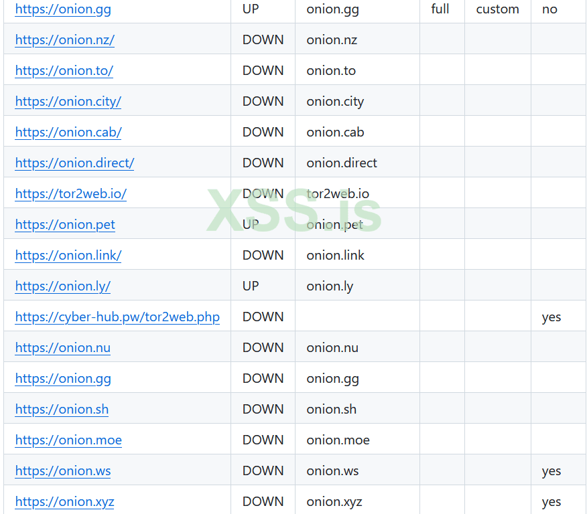Open the https://onion.cab/ link
This screenshot has width=587, height=514.
coord(68,132)
